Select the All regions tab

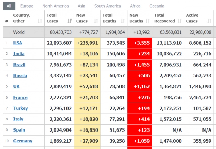pyautogui.click(x=9, y=6)
